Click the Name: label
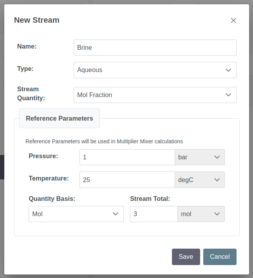This screenshot has width=253, height=278. click(x=27, y=46)
